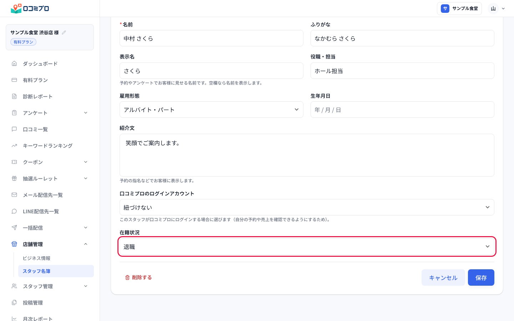This screenshot has height=321, width=514.
Task: Open the 山 user account menu
Action: point(497,9)
